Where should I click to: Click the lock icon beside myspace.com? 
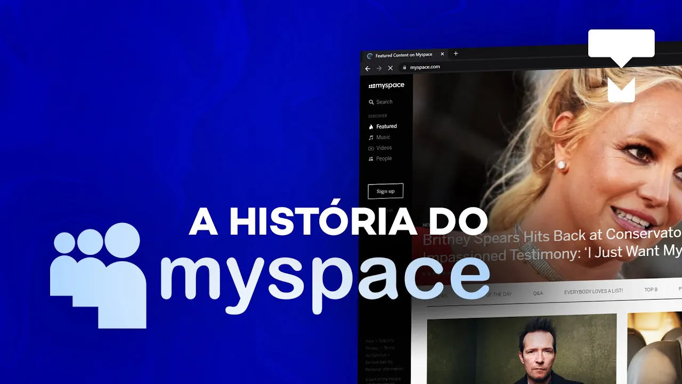coord(404,68)
